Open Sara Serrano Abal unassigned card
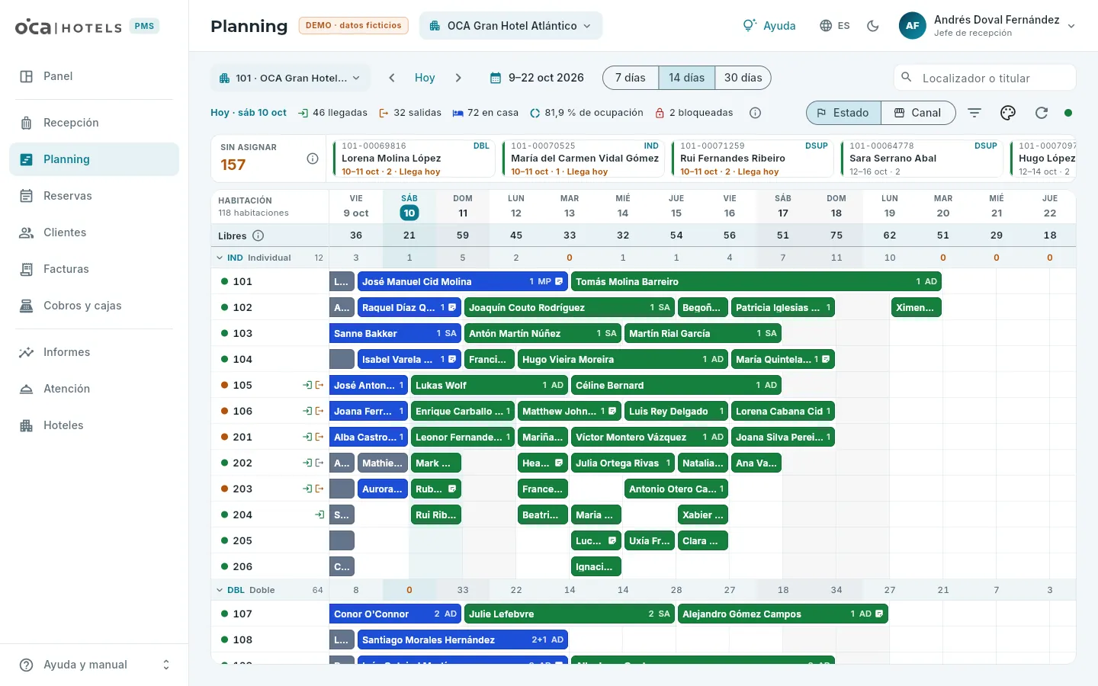The height and width of the screenshot is (686, 1098). tap(922, 159)
